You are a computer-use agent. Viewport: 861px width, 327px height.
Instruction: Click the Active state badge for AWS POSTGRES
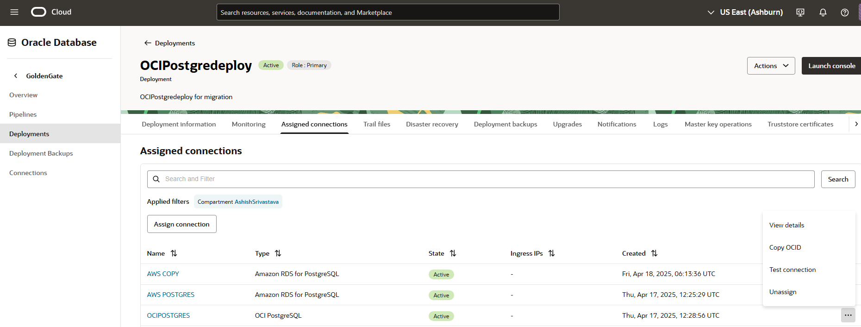441,296
